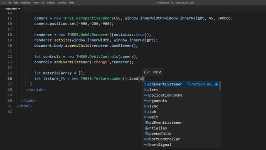
Task: Click window title text in title bar
Action: pyautogui.click(x=175, y=3)
